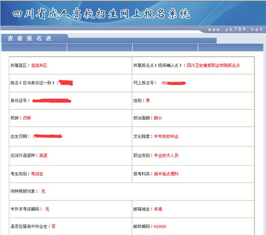Click the foreign language value 英语
This screenshot has width=266, height=235.
tap(43, 156)
